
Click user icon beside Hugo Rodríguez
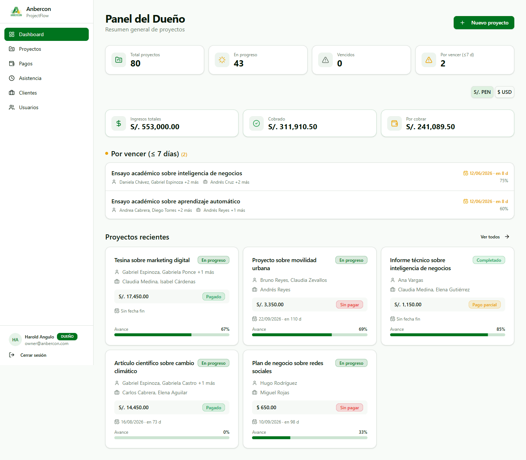coord(255,383)
